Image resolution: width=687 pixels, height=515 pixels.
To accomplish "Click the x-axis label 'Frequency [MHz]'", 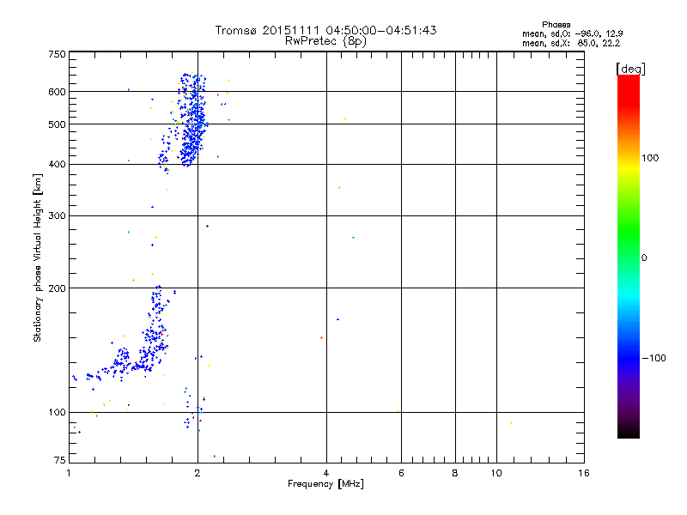I will 325,484.
